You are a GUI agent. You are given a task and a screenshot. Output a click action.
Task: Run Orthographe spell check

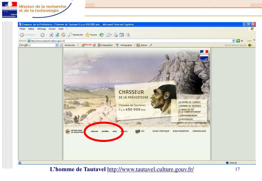(124, 45)
